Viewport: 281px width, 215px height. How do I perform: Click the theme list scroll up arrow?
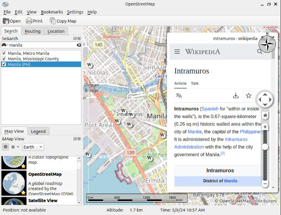pyautogui.click(x=79, y=158)
